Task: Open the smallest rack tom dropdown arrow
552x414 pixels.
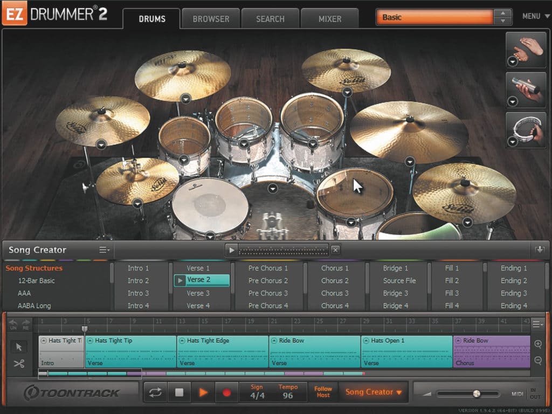Action: click(x=184, y=160)
